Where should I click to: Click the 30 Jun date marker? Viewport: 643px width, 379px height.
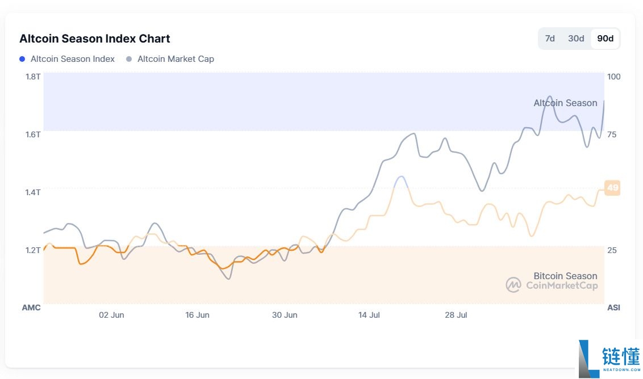pyautogui.click(x=284, y=315)
